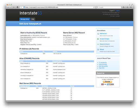
Task: Click the Reload link in Zone Actions
Action: click(x=102, y=49)
